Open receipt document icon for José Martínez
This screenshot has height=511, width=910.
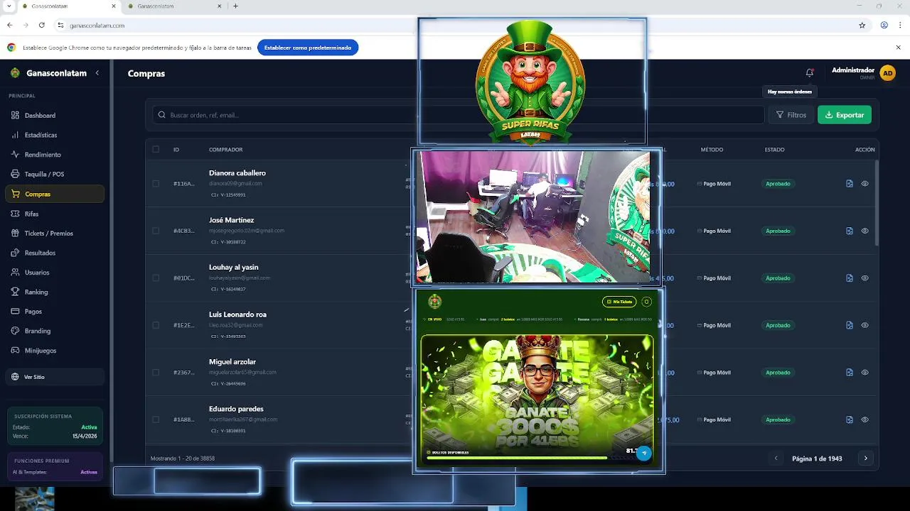click(850, 231)
